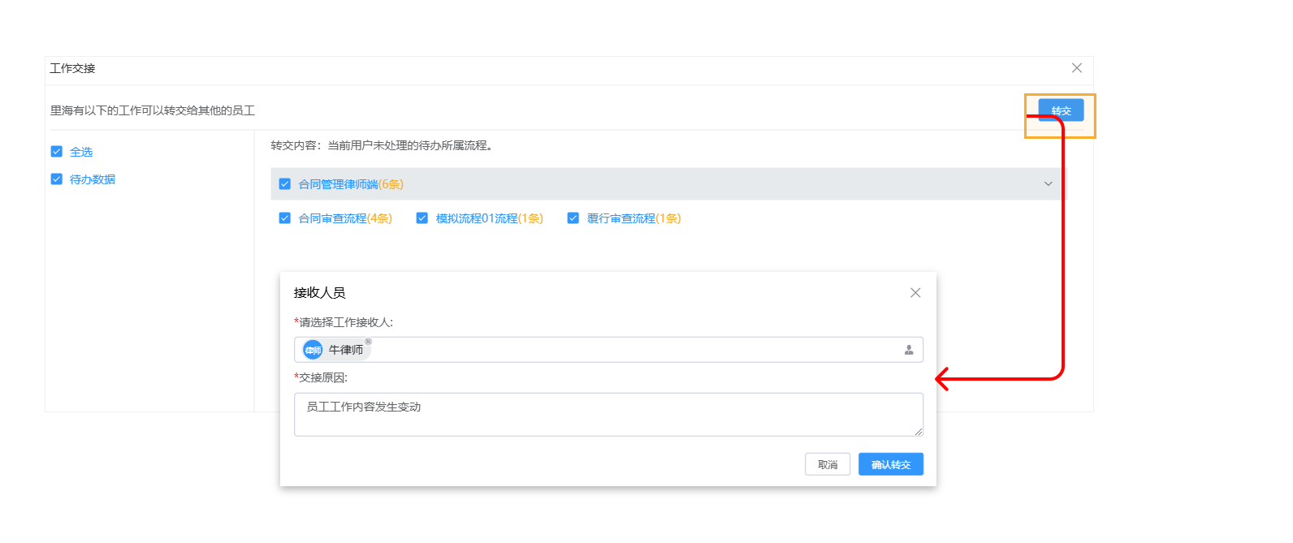Uncheck the 合同审查流程 checkbox
This screenshot has height=543, width=1293.
[x=285, y=218]
